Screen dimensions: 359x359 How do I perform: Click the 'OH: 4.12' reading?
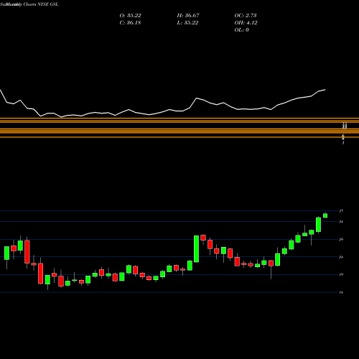click(246, 23)
